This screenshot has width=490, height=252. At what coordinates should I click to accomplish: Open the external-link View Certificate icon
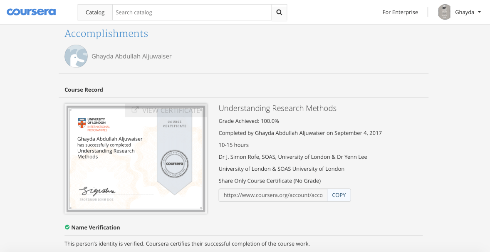pos(134,110)
